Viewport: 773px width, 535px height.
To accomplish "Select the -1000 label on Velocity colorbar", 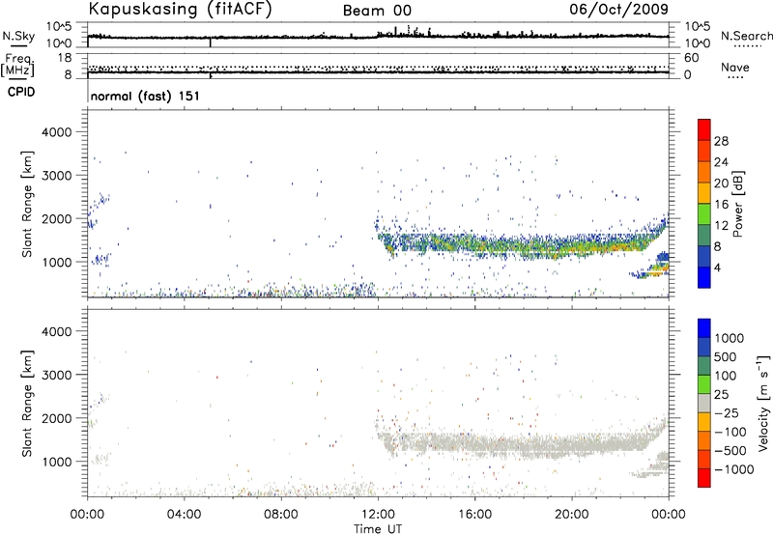I will [734, 469].
